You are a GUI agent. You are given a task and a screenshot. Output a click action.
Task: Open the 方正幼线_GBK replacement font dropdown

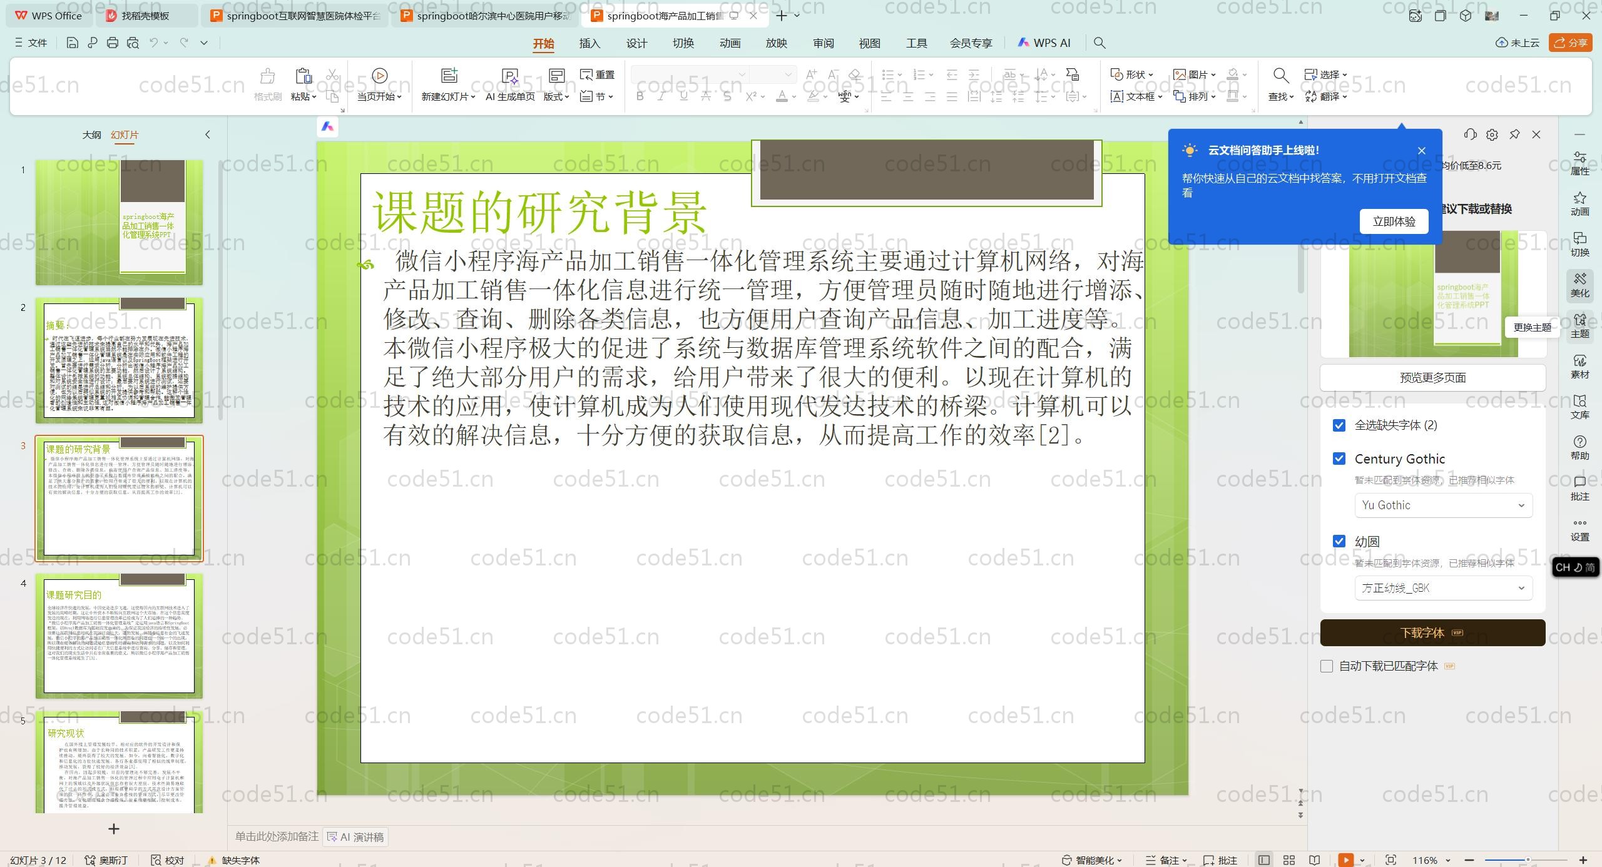pyautogui.click(x=1443, y=588)
